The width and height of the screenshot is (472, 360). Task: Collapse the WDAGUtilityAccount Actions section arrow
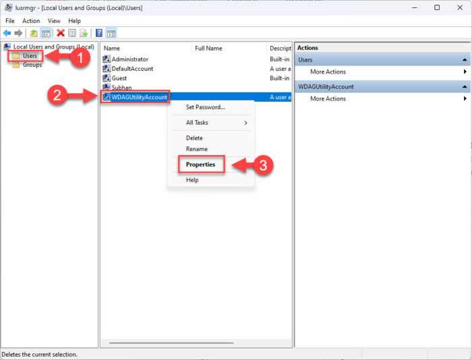(465, 87)
